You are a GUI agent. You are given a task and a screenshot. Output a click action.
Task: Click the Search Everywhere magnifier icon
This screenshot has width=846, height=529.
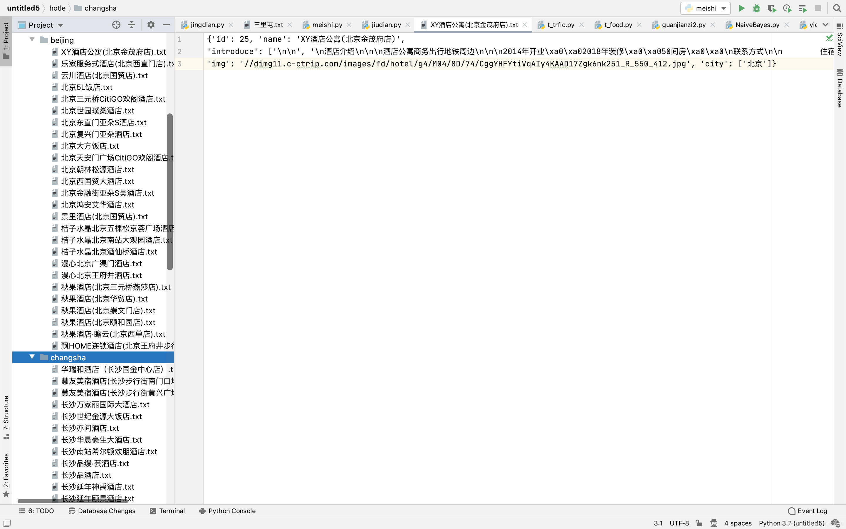click(x=837, y=9)
